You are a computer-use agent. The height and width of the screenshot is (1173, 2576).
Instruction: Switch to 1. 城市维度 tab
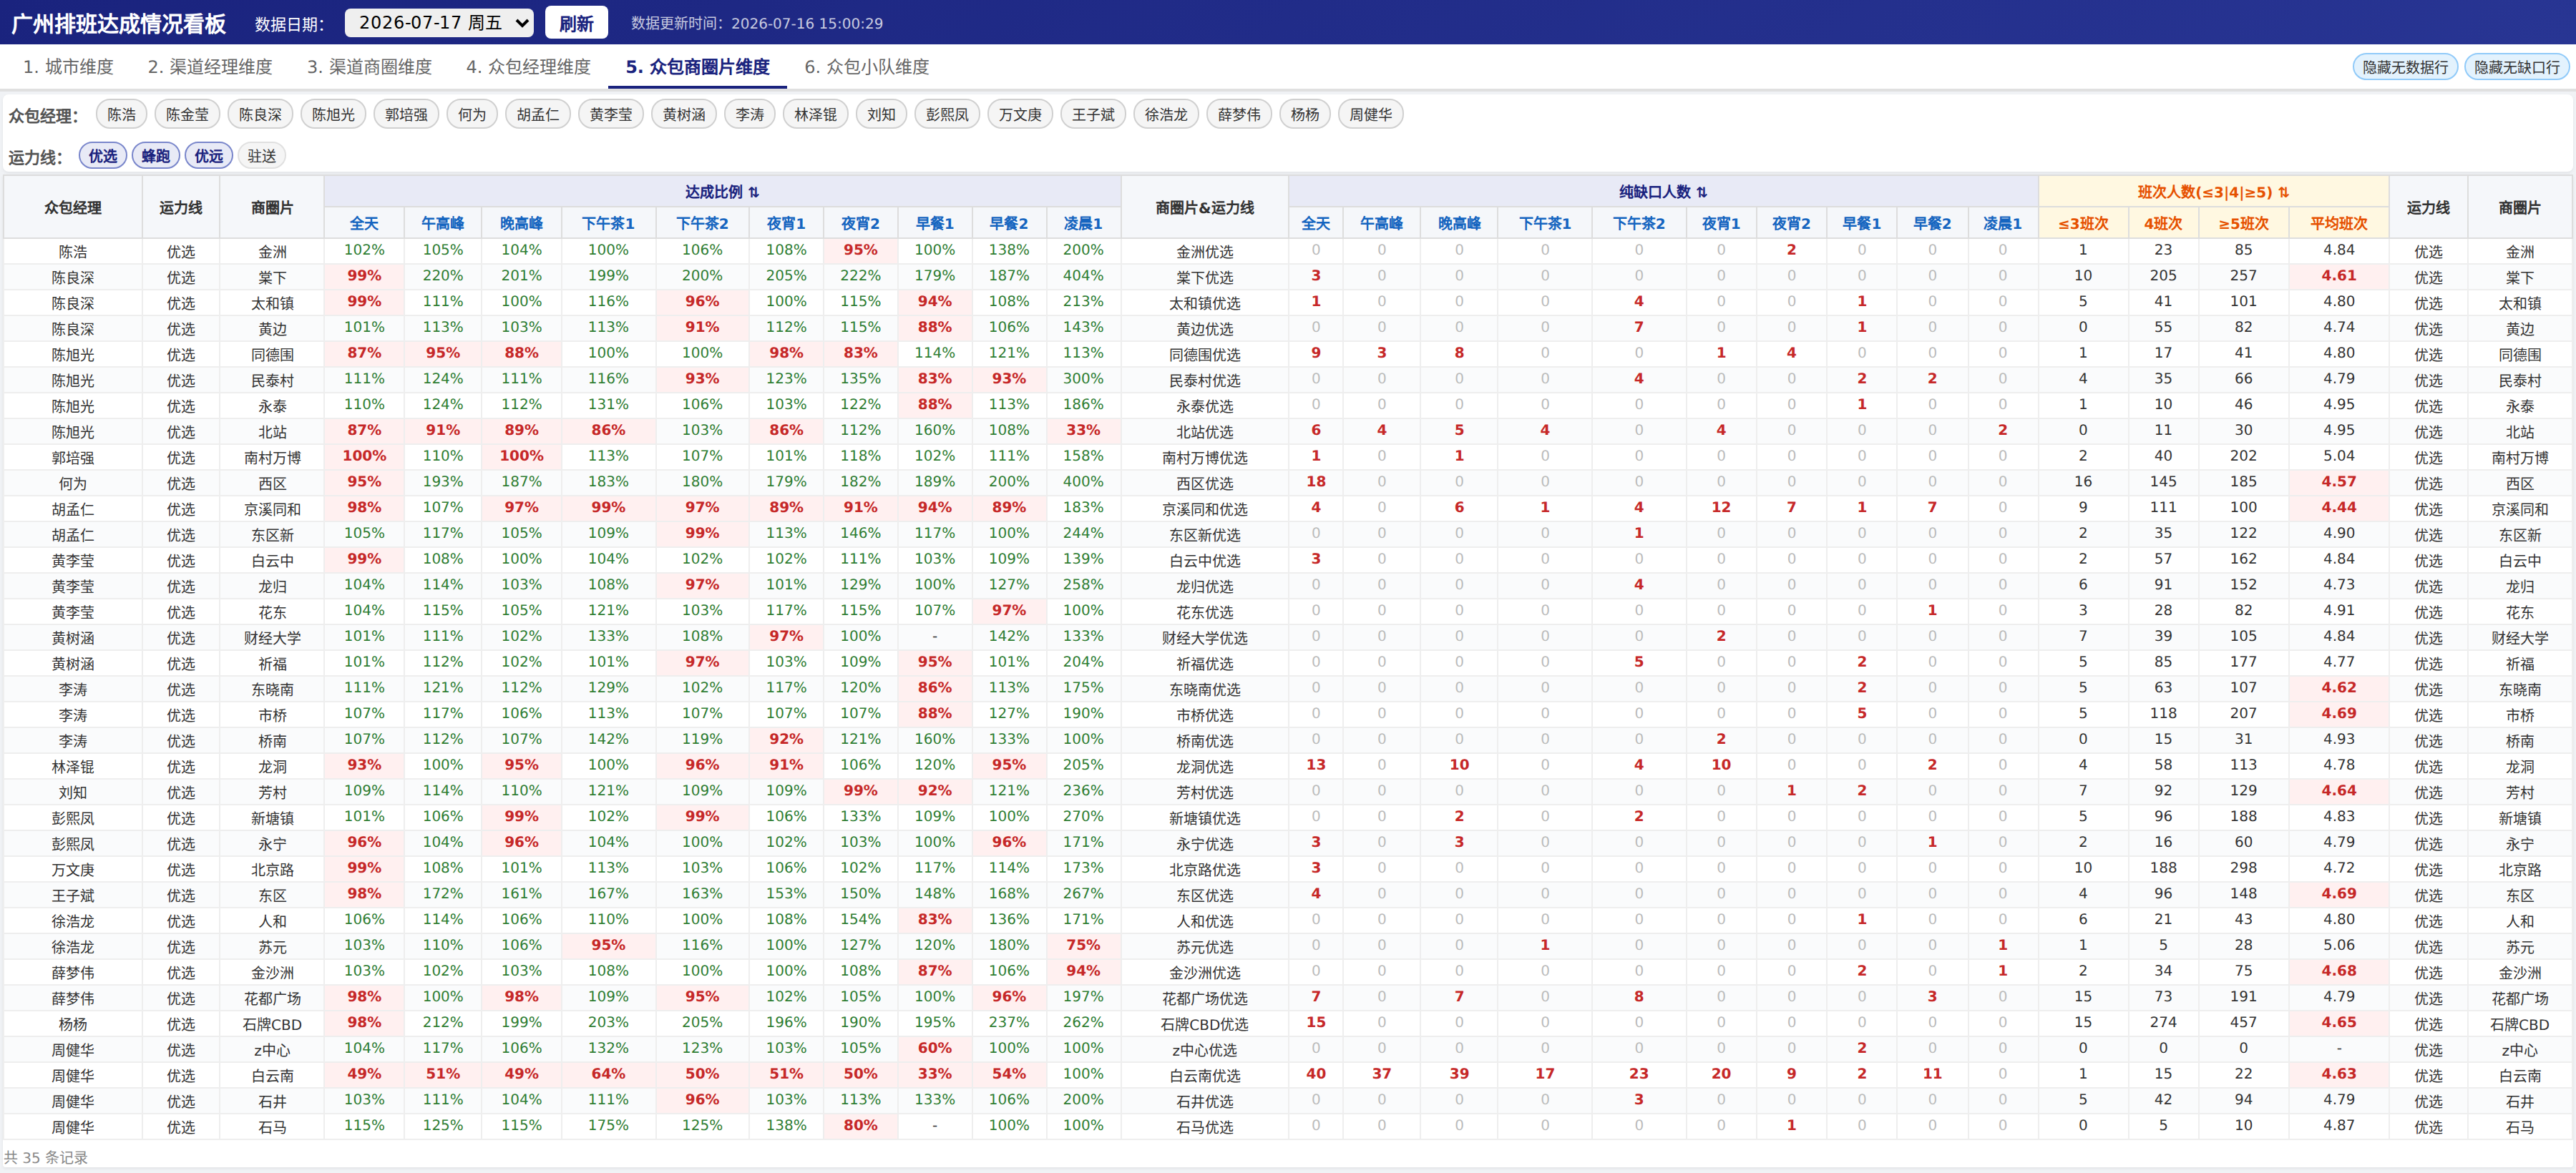(x=68, y=67)
